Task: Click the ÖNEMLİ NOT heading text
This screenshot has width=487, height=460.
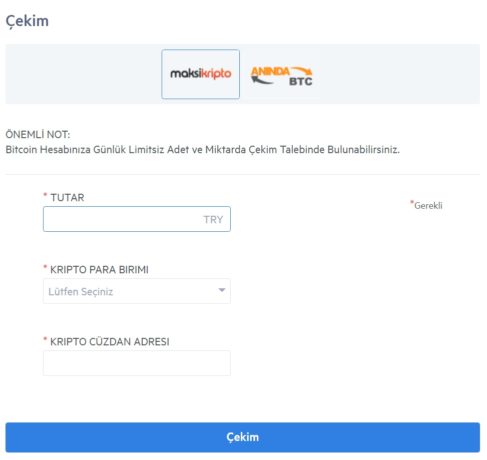Action: (x=38, y=135)
